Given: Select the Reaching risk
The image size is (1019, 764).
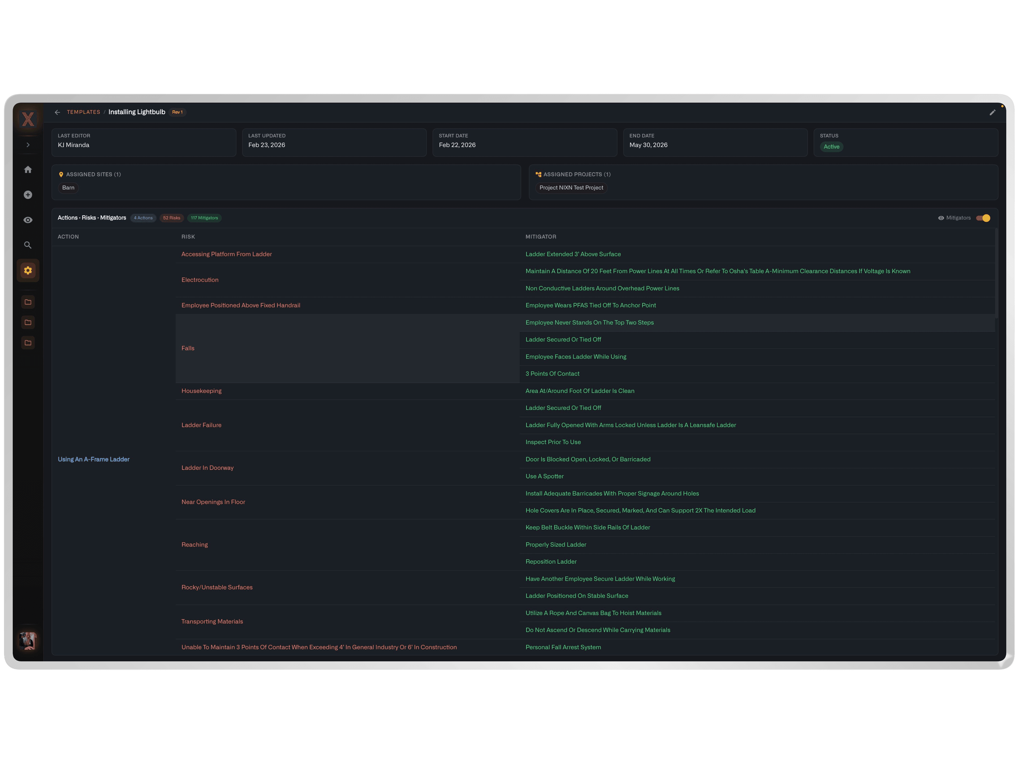Looking at the screenshot, I should (195, 544).
